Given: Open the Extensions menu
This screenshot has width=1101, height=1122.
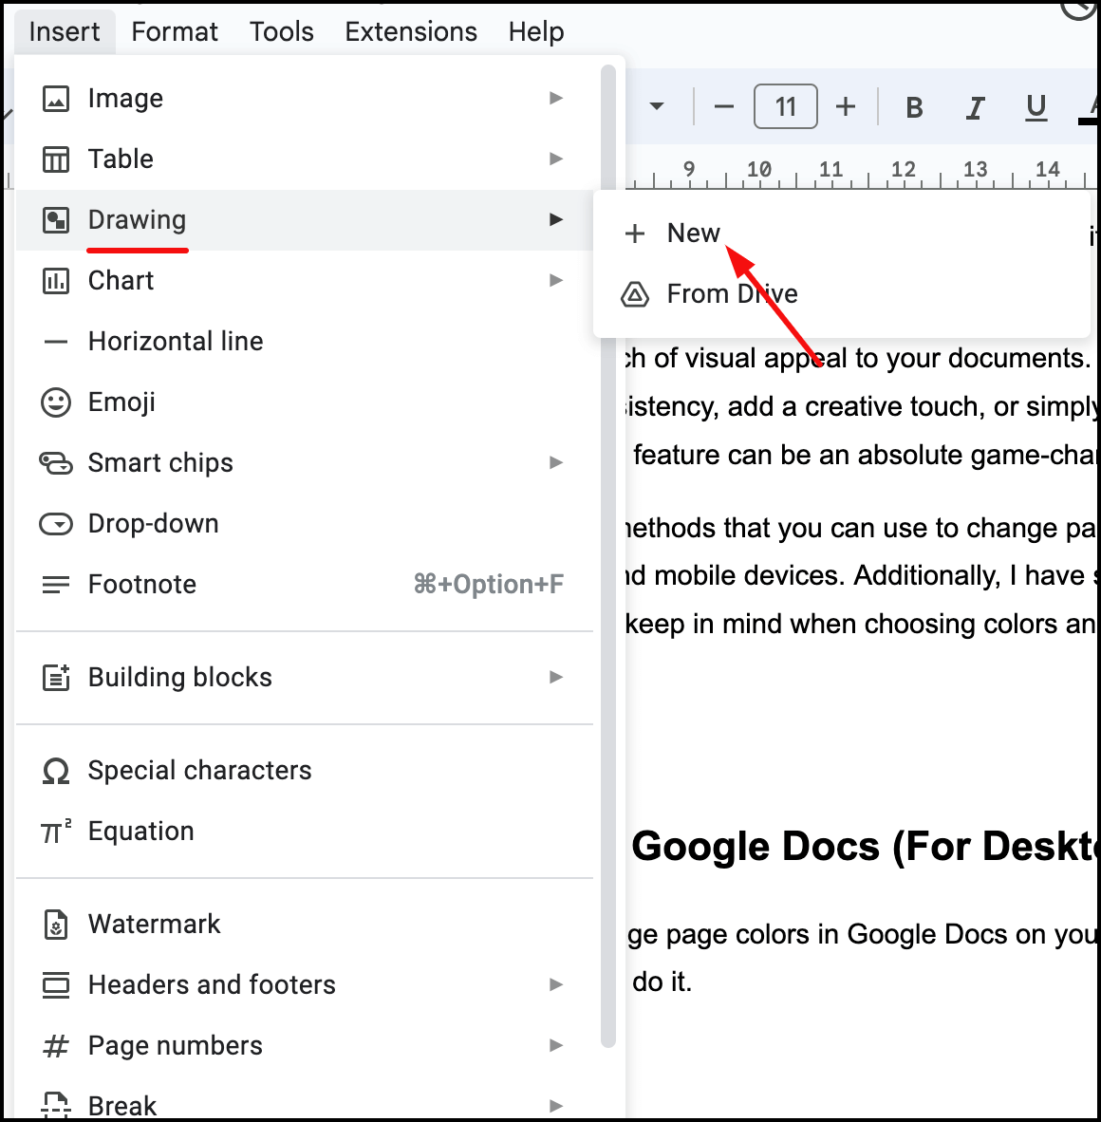Looking at the screenshot, I should tap(411, 32).
